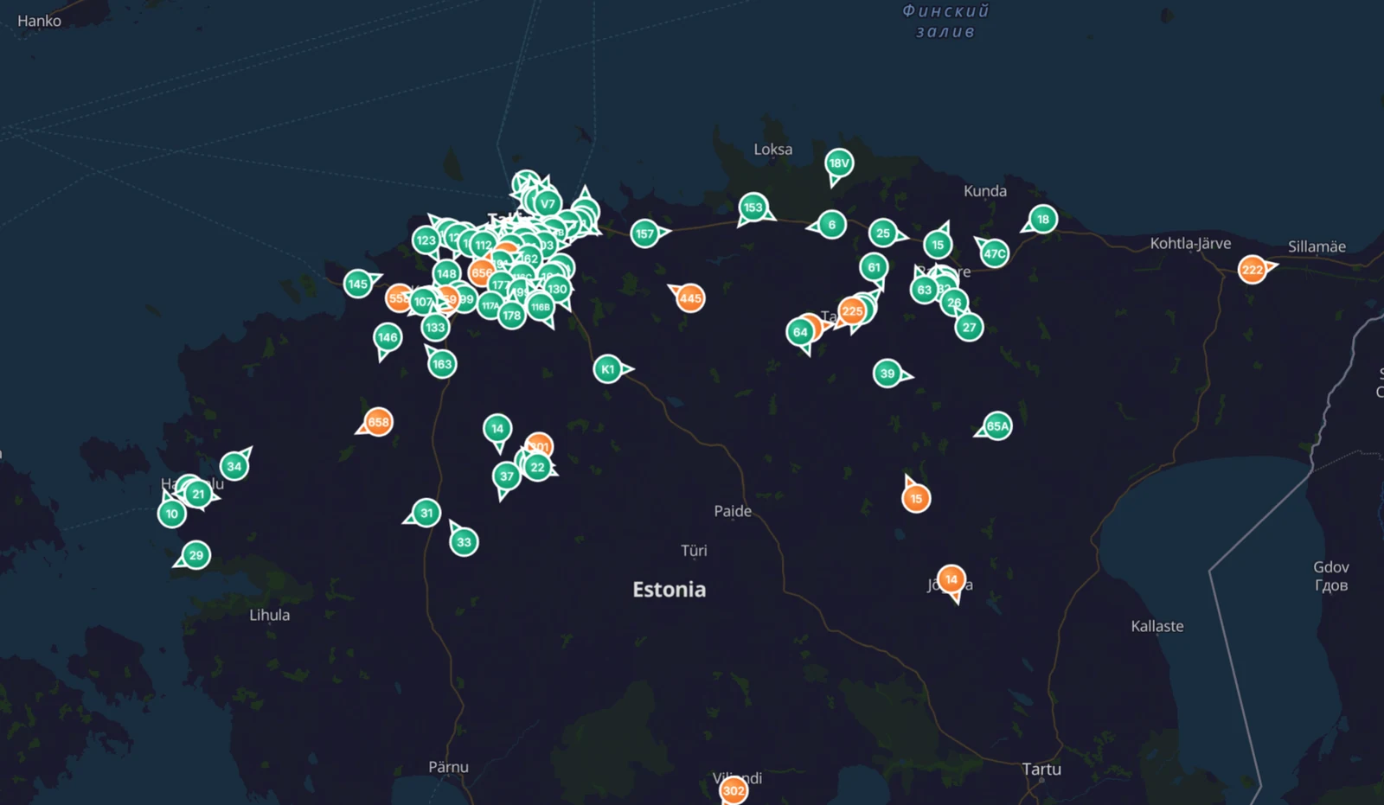The image size is (1384, 805).
Task: Click green marker 47C
Action: point(995,253)
